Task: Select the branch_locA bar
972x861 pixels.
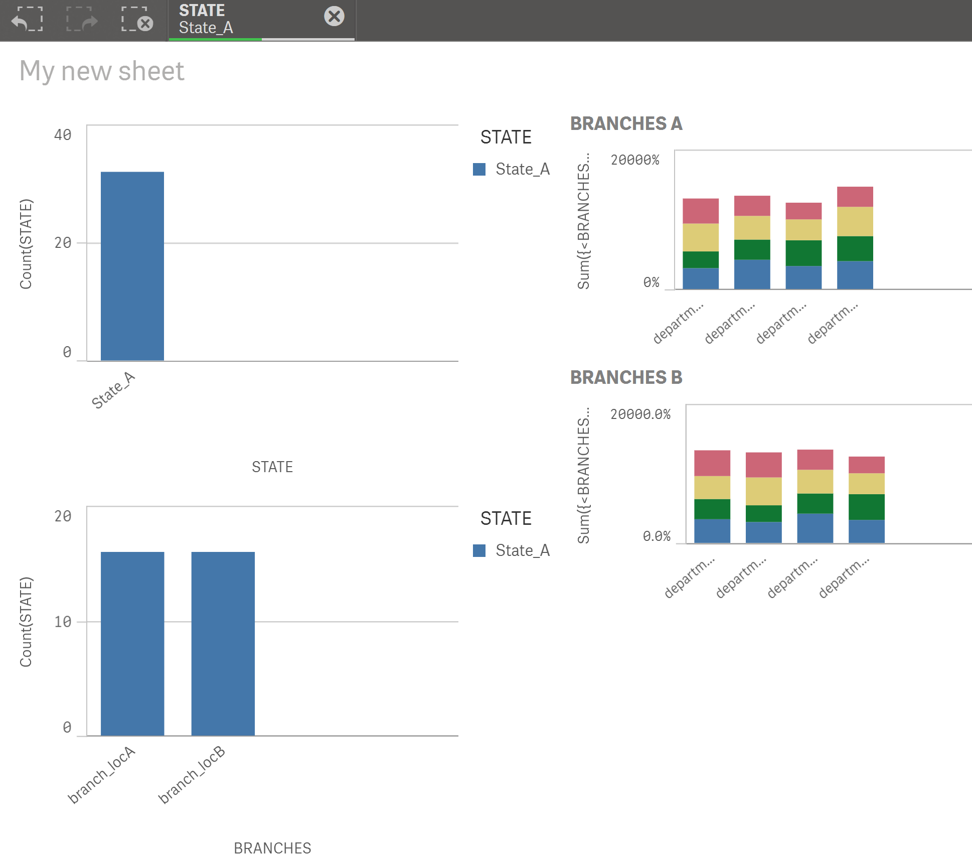Action: pyautogui.click(x=132, y=644)
